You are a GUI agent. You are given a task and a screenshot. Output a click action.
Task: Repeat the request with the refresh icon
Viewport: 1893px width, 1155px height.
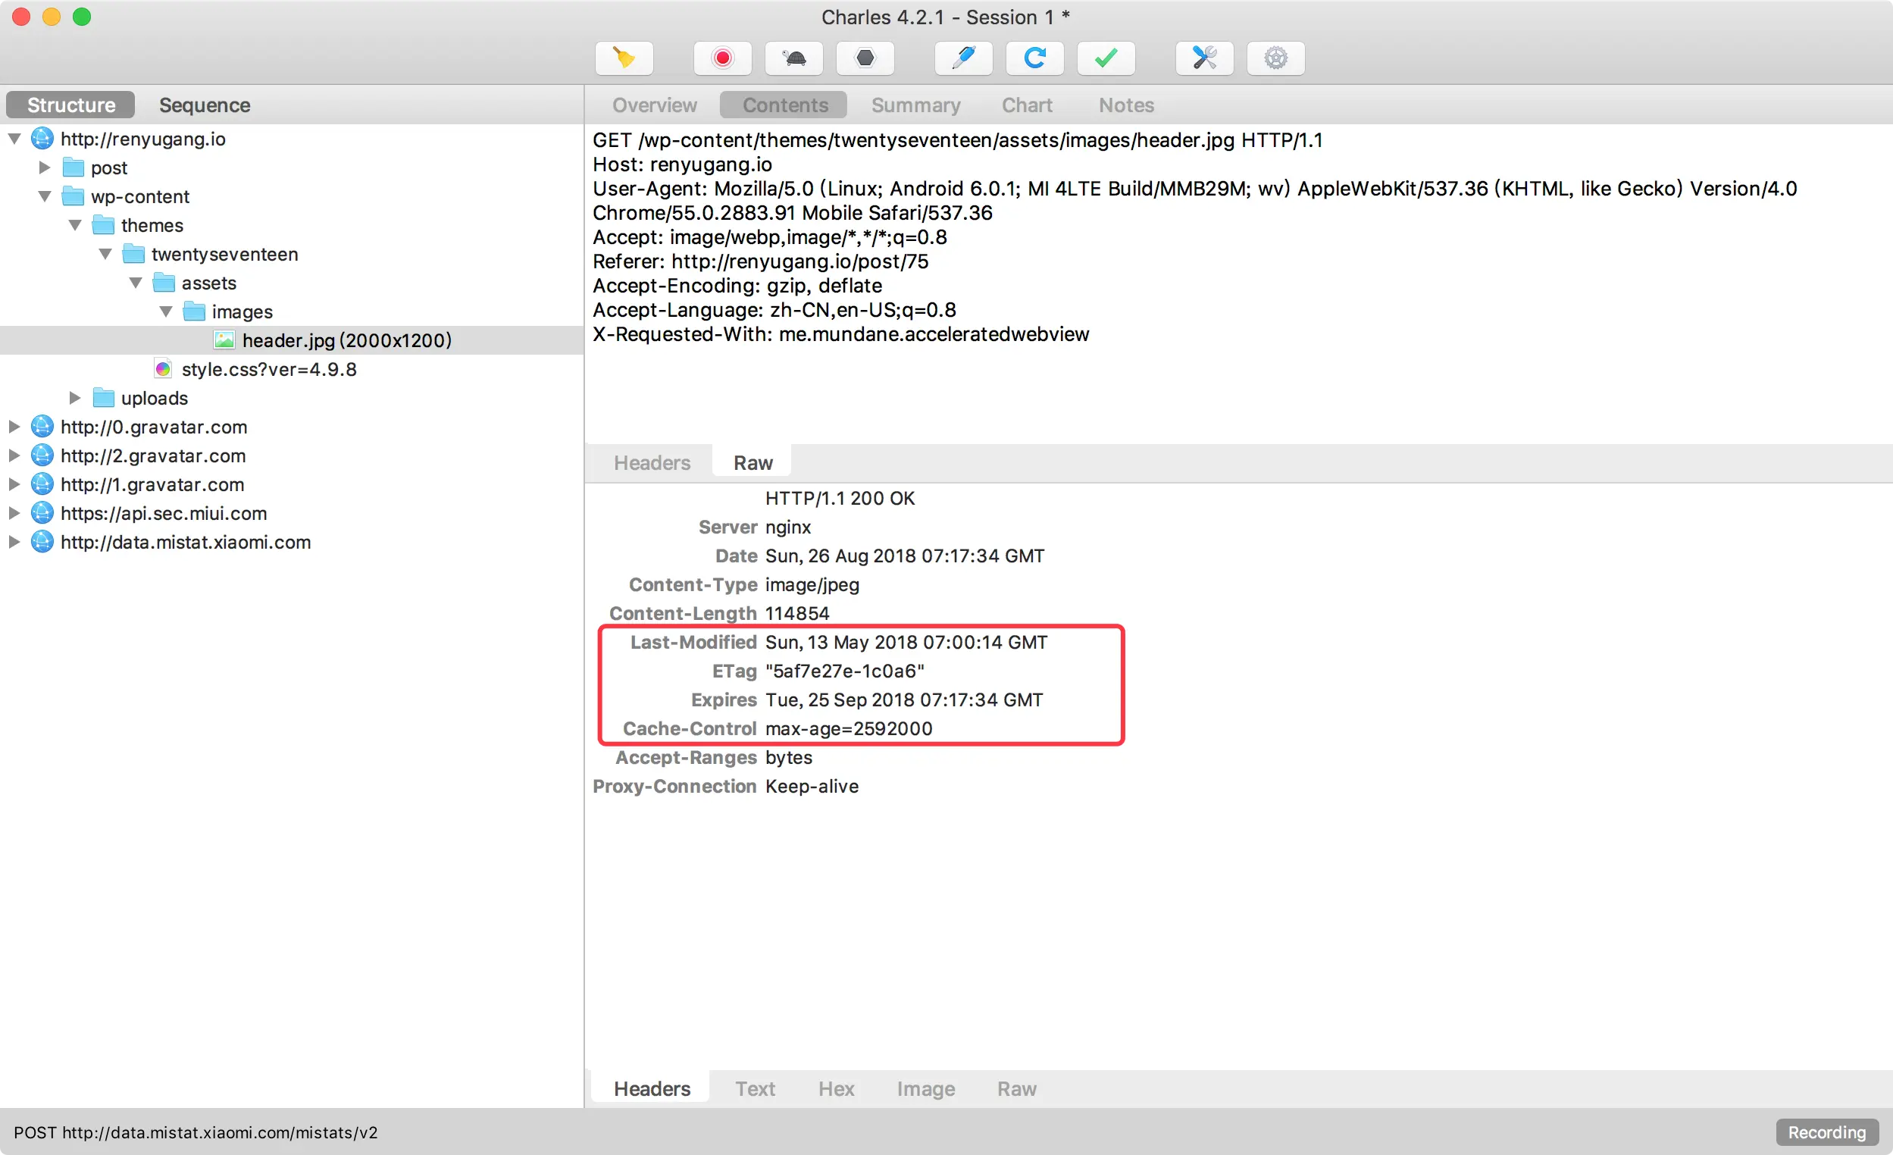coord(1035,58)
